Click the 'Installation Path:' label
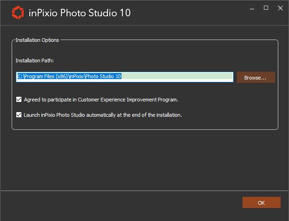289x221 pixels. pyautogui.click(x=34, y=60)
